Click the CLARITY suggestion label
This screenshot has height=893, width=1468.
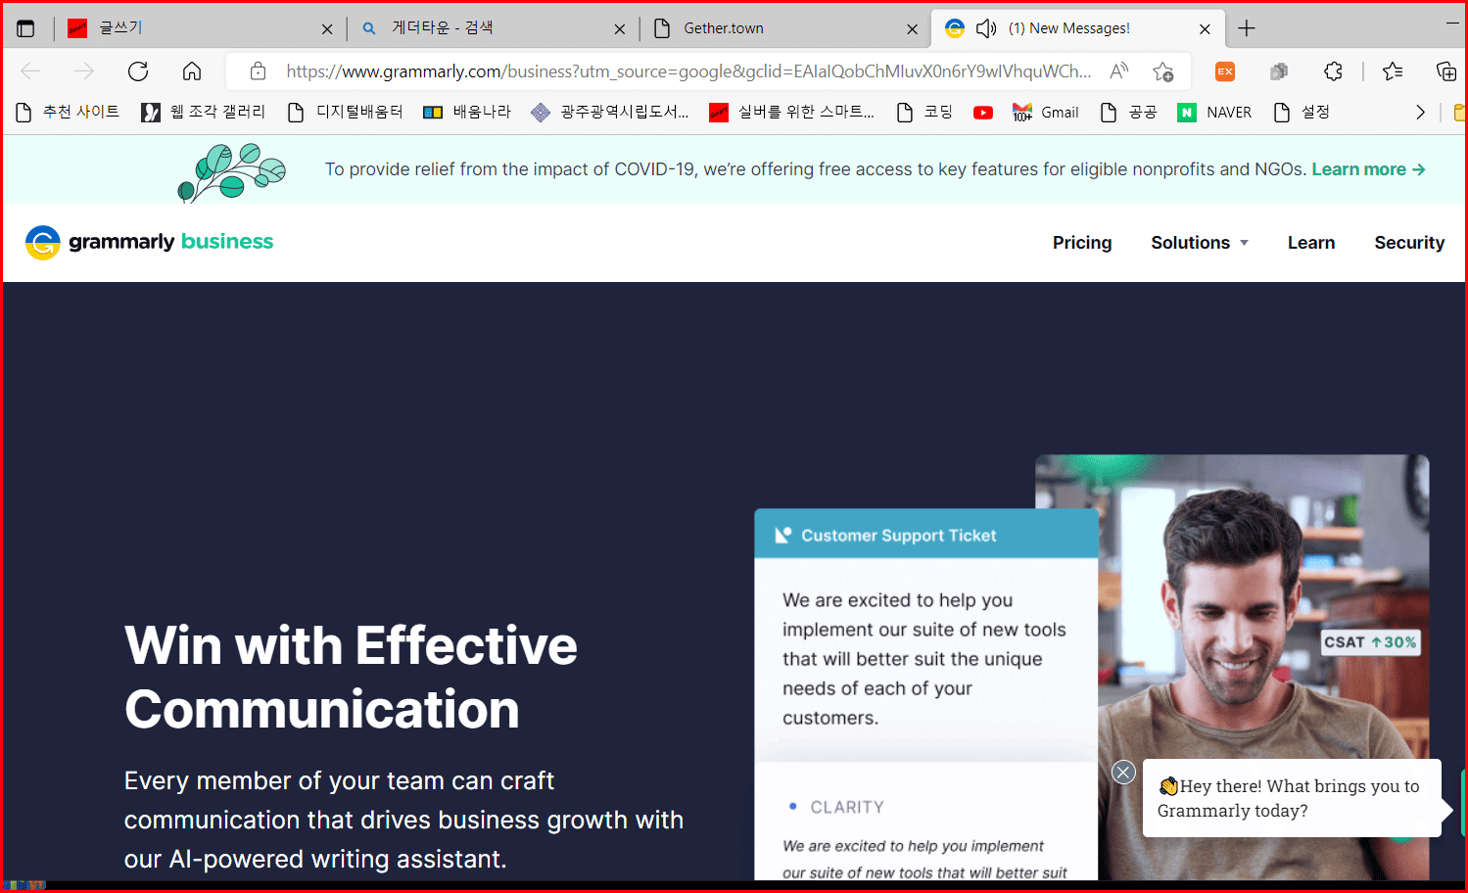(x=846, y=807)
